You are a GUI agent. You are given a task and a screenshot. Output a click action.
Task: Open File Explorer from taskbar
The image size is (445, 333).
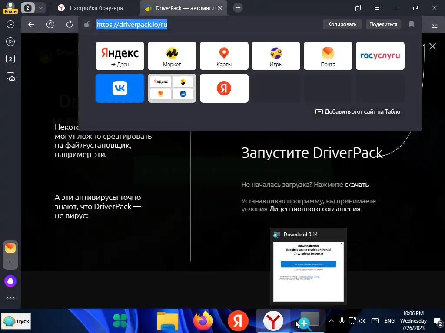pyautogui.click(x=168, y=321)
